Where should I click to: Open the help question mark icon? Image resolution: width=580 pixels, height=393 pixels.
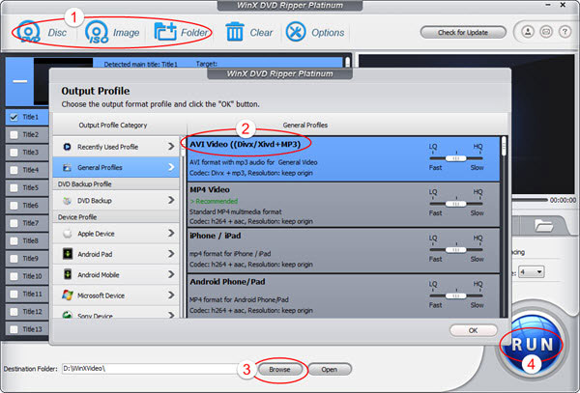click(x=565, y=32)
